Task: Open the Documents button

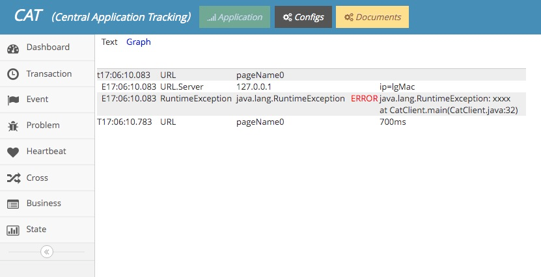Action: point(372,17)
